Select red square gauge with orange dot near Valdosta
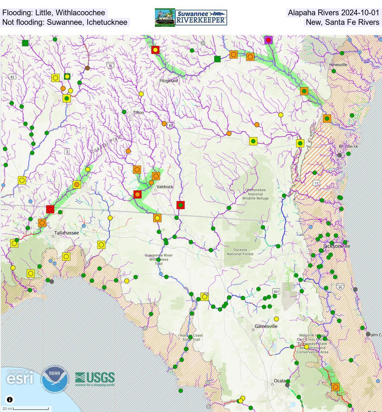The image size is (382, 412). coord(137,194)
